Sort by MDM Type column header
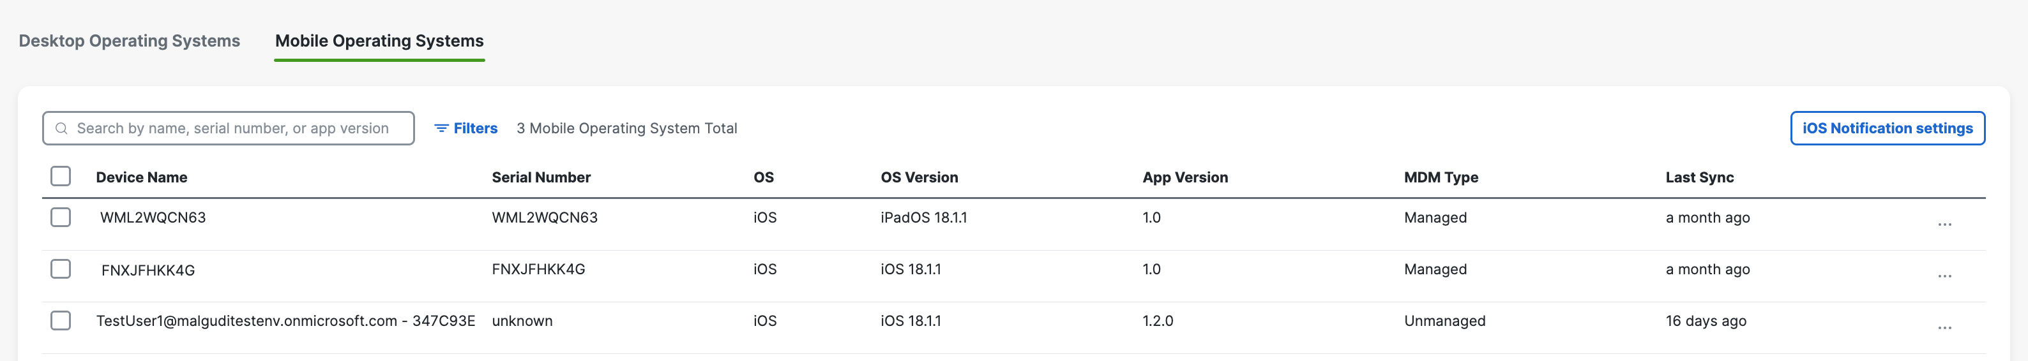The image size is (2028, 361). tap(1441, 178)
